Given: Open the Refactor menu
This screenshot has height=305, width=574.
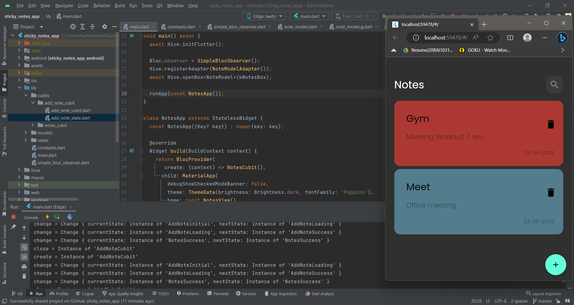Looking at the screenshot, I should [x=102, y=5].
